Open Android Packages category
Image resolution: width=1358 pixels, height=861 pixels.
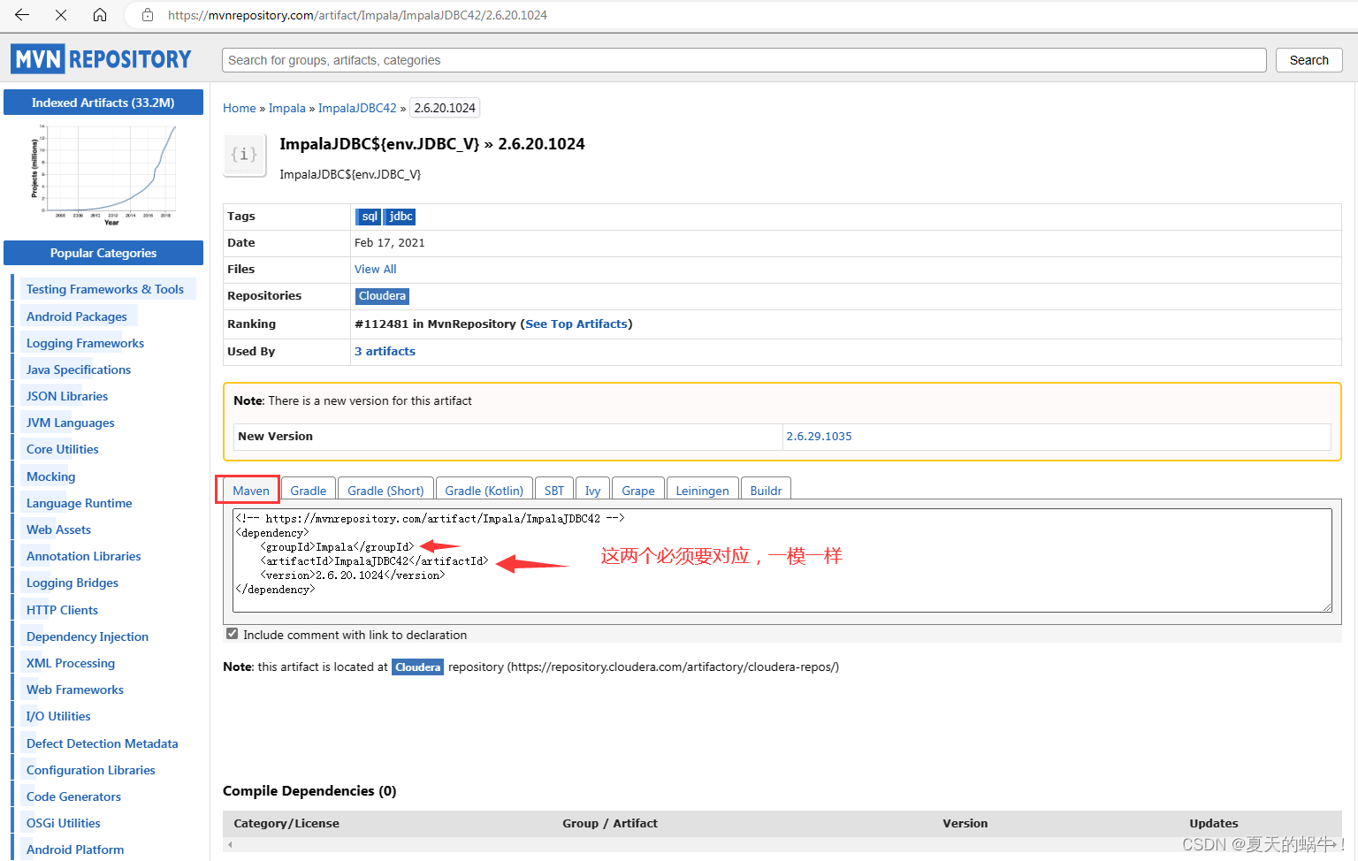pos(77,316)
